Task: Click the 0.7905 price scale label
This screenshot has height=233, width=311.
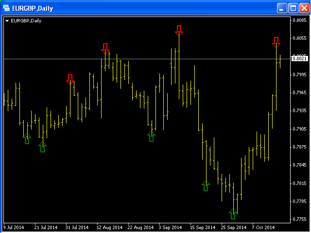Action: 299,129
